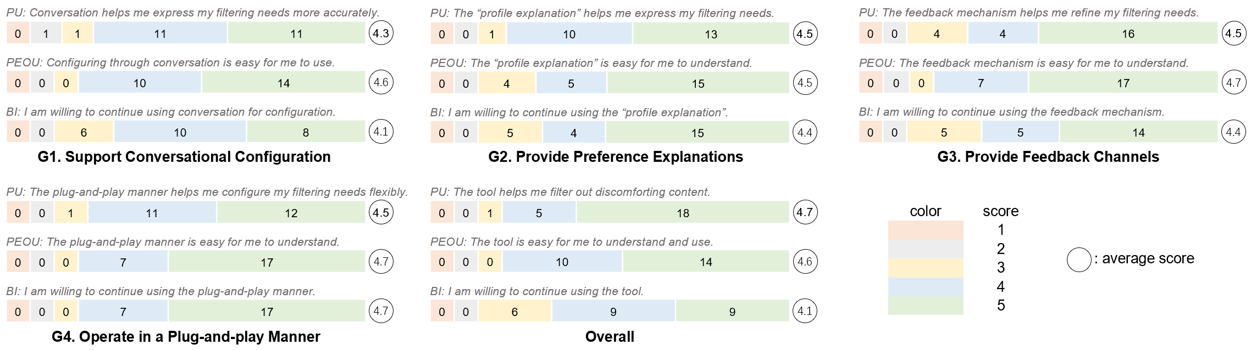Image resolution: width=1251 pixels, height=350 pixels.
Task: Select the green bar segment labeled 18
Action: [683, 213]
